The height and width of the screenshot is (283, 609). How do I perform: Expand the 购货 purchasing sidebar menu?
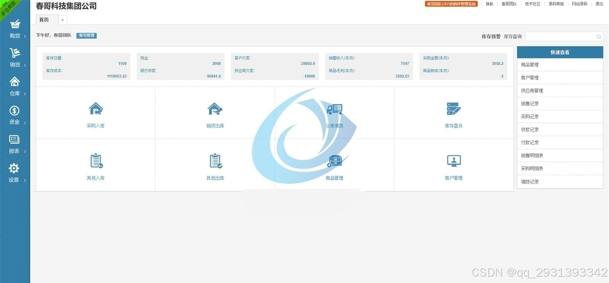[15, 29]
